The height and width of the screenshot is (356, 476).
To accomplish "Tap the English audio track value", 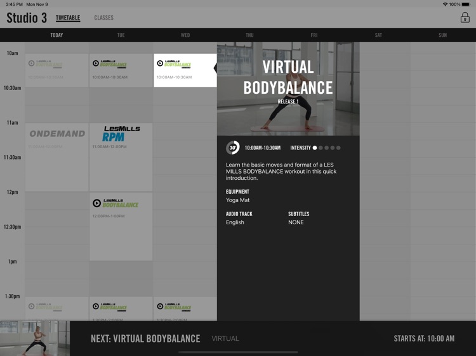I will (x=235, y=222).
